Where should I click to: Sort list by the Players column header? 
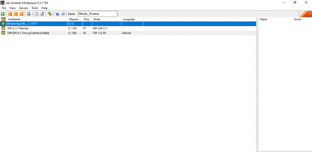74,19
